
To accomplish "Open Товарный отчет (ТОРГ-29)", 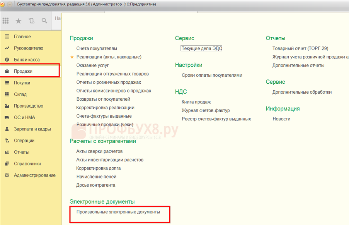I will pos(300,48).
